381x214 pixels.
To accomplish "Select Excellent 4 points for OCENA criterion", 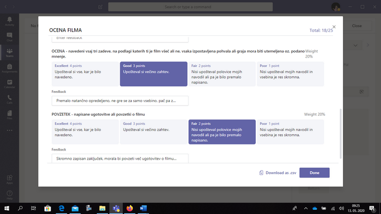I will point(85,74).
